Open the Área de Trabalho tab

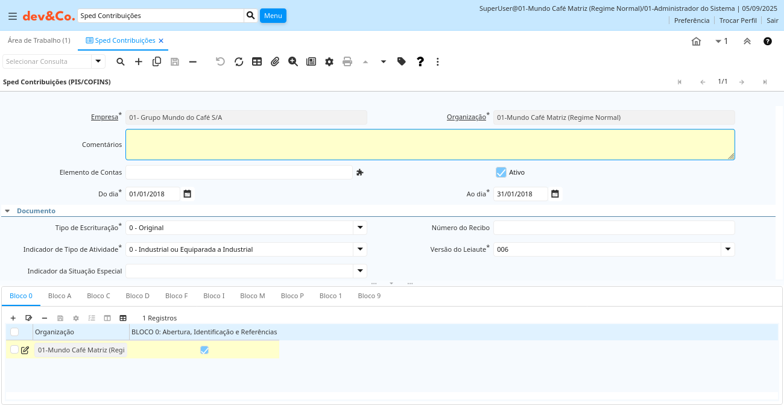(39, 40)
